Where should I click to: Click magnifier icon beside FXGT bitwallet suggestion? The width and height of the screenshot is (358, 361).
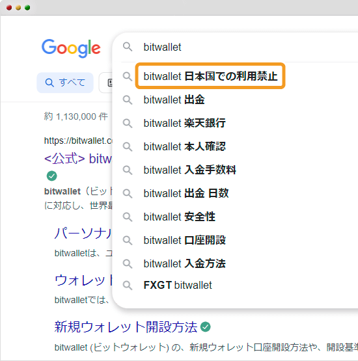[128, 286]
